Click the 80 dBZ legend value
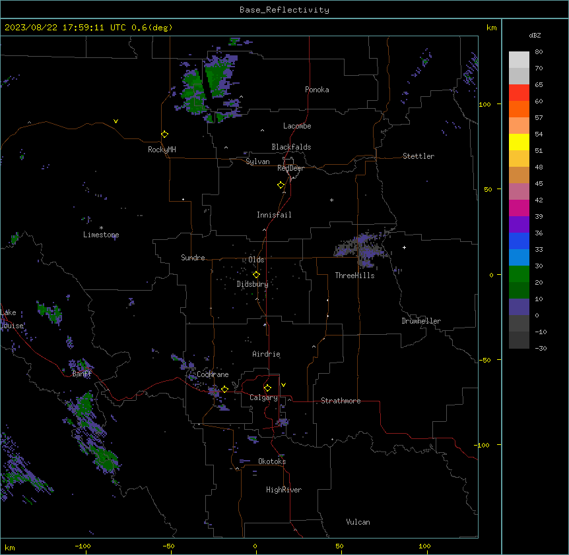 click(x=539, y=52)
